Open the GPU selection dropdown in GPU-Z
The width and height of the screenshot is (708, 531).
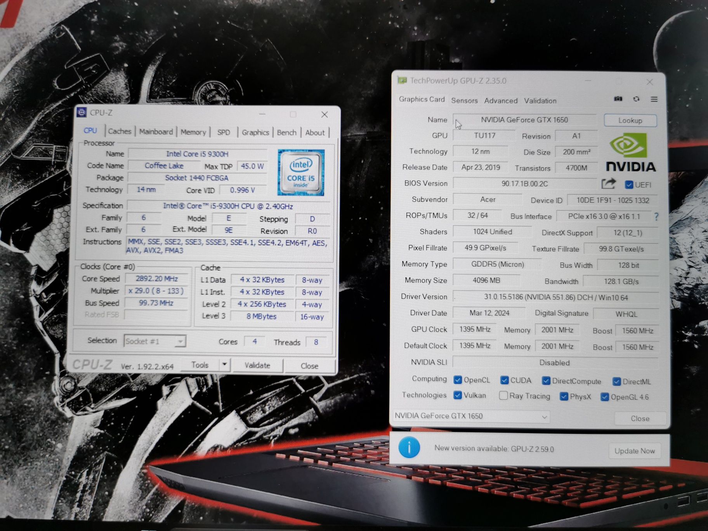point(471,416)
